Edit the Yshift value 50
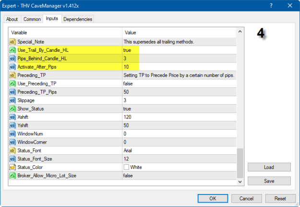This screenshot has height=207, width=300. tap(126, 125)
